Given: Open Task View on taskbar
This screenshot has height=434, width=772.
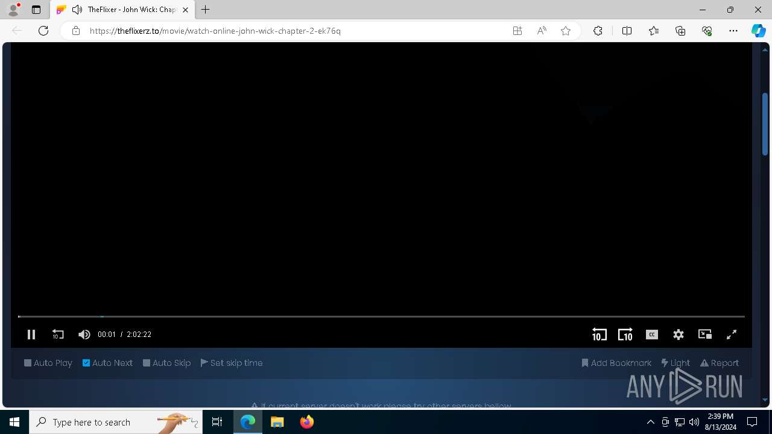Looking at the screenshot, I should [x=217, y=422].
